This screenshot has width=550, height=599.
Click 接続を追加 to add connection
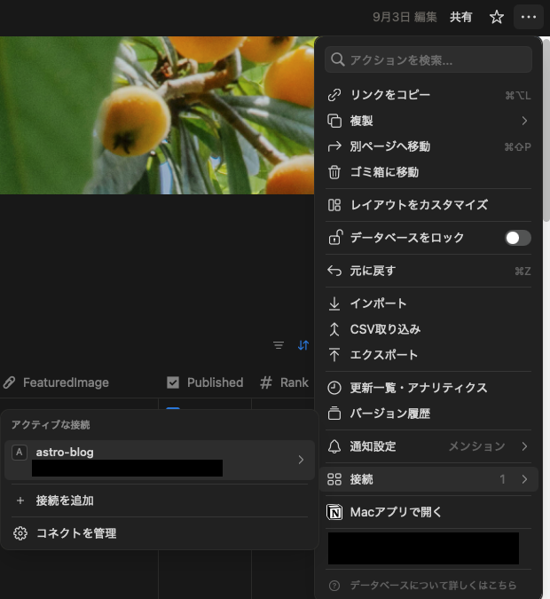[65, 500]
